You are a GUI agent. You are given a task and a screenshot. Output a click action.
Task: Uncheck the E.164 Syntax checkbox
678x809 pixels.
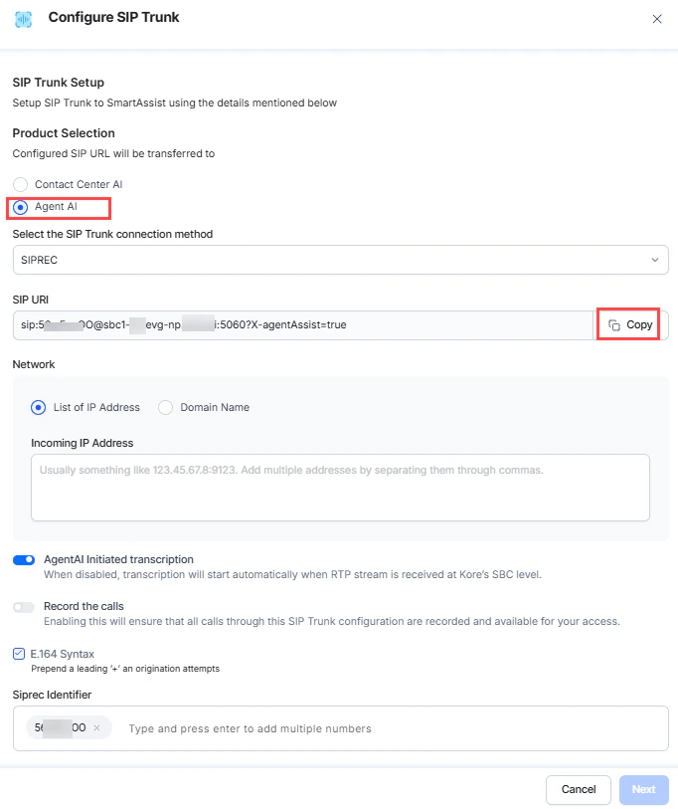16,653
